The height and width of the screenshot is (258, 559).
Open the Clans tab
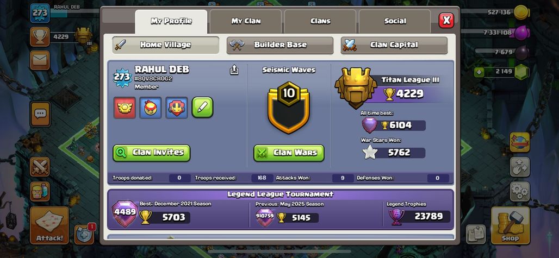click(320, 21)
